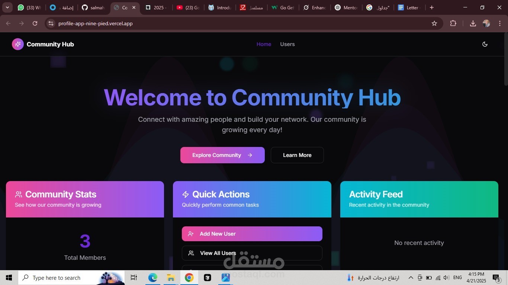Click the Explore Community button
The width and height of the screenshot is (508, 285).
coord(222,155)
